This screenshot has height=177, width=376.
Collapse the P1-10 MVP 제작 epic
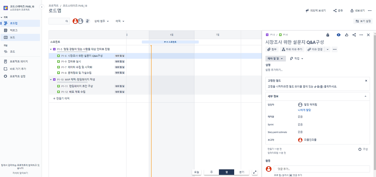[x=51, y=79]
